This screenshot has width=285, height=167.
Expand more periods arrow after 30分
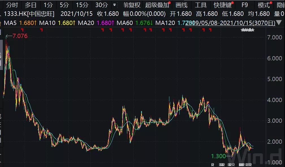pos(114,5)
